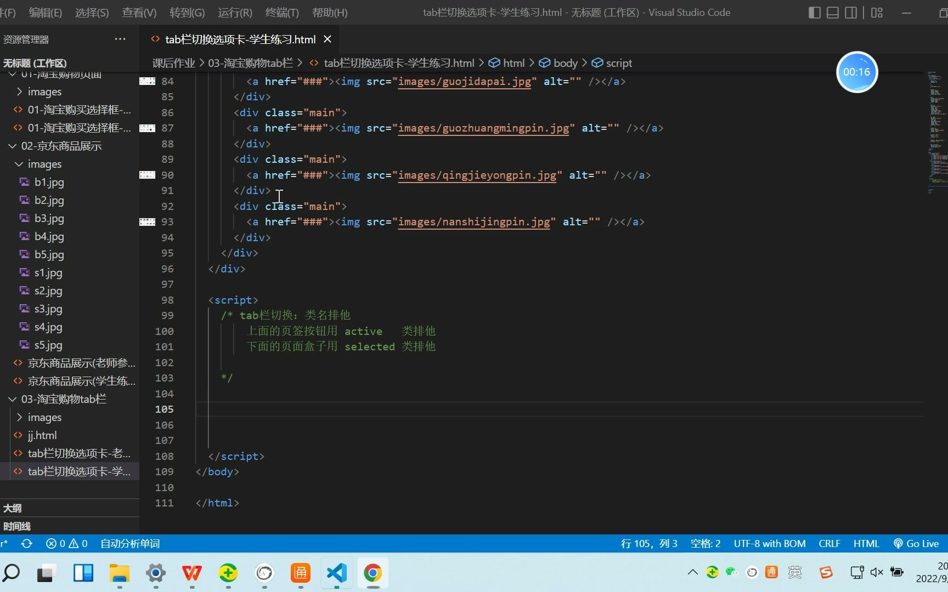Show hidden tray icons chevron
Viewport: 948px width, 592px height.
pyautogui.click(x=692, y=572)
